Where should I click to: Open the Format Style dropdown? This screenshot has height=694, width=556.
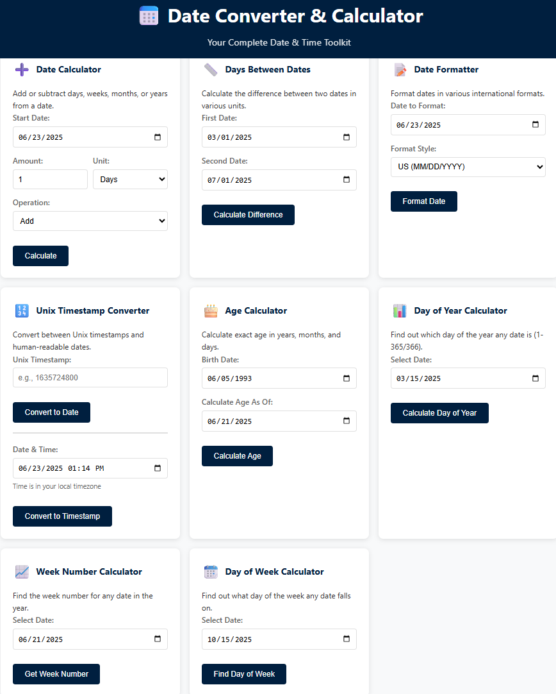point(468,167)
